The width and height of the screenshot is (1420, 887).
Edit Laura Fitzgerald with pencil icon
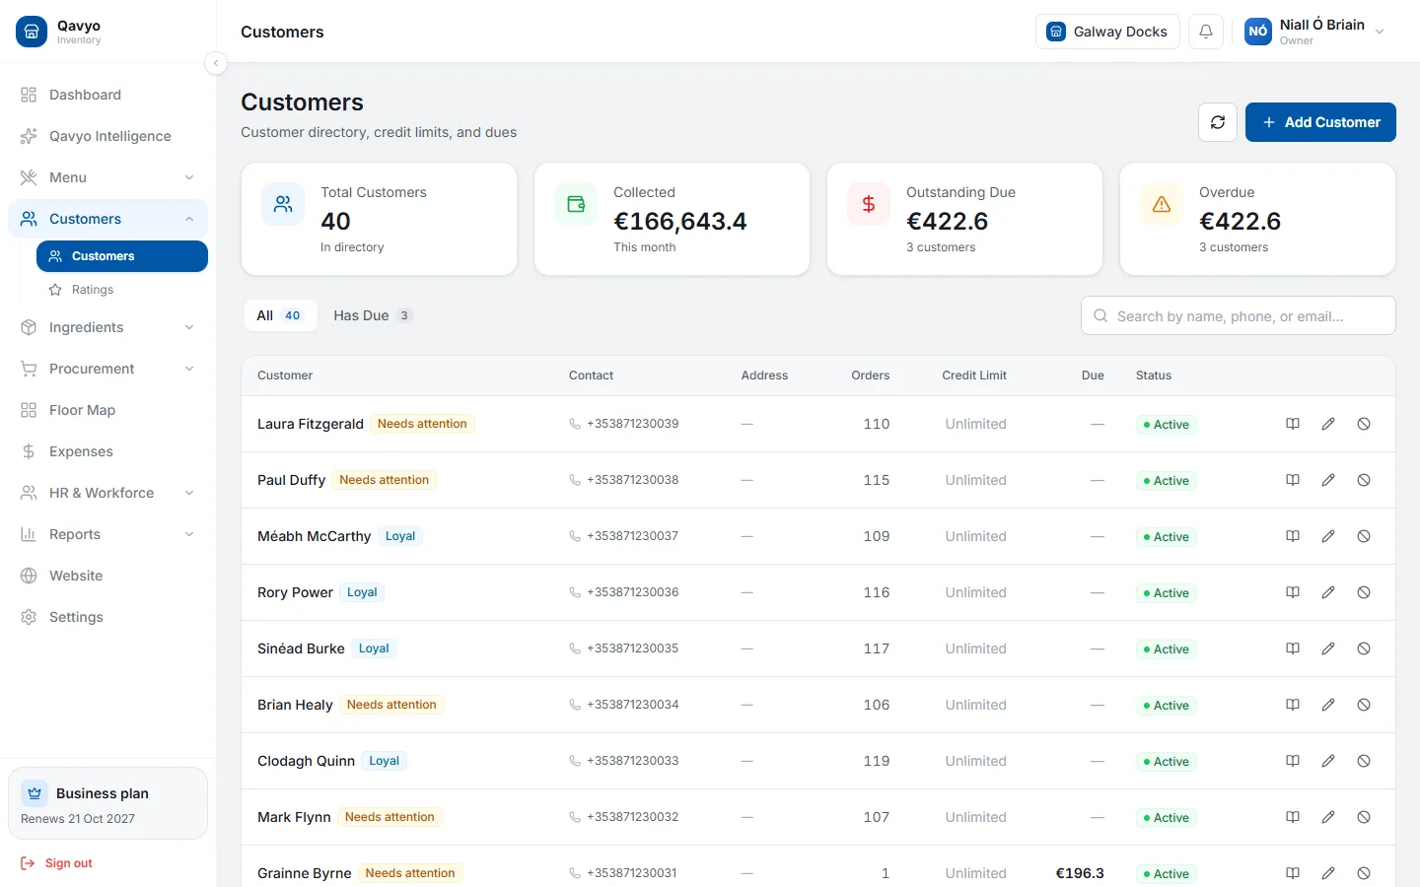1328,424
